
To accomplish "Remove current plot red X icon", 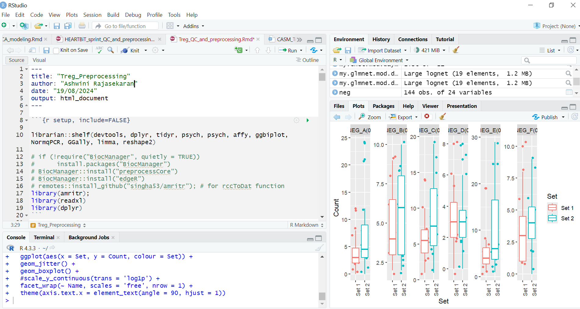I will point(427,116).
